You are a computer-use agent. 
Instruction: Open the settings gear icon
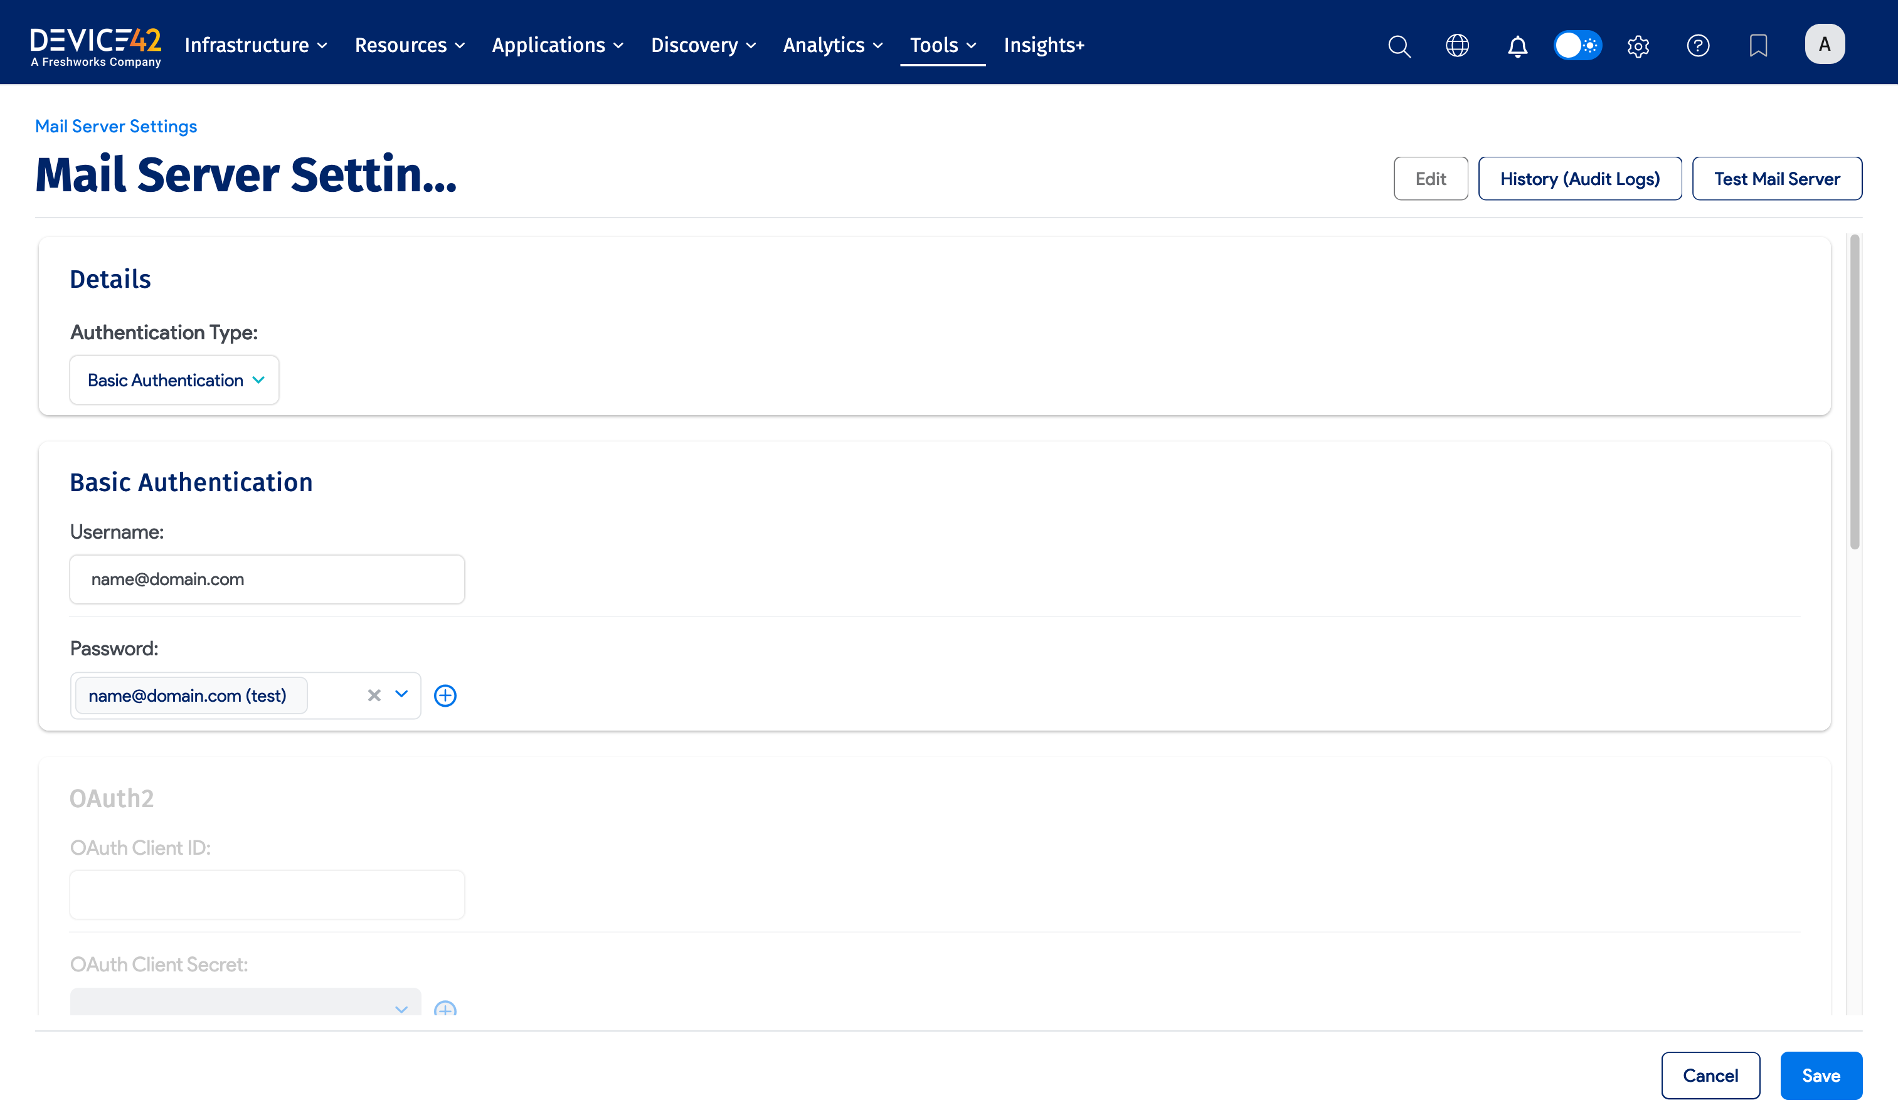pyautogui.click(x=1638, y=46)
